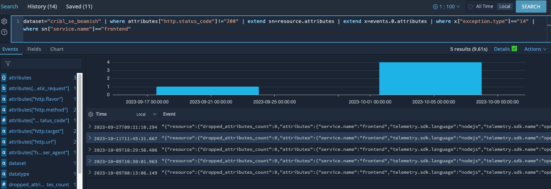Click the circled X sampling icon
Image resolution: width=551 pixels, height=189 pixels.
[435, 6]
